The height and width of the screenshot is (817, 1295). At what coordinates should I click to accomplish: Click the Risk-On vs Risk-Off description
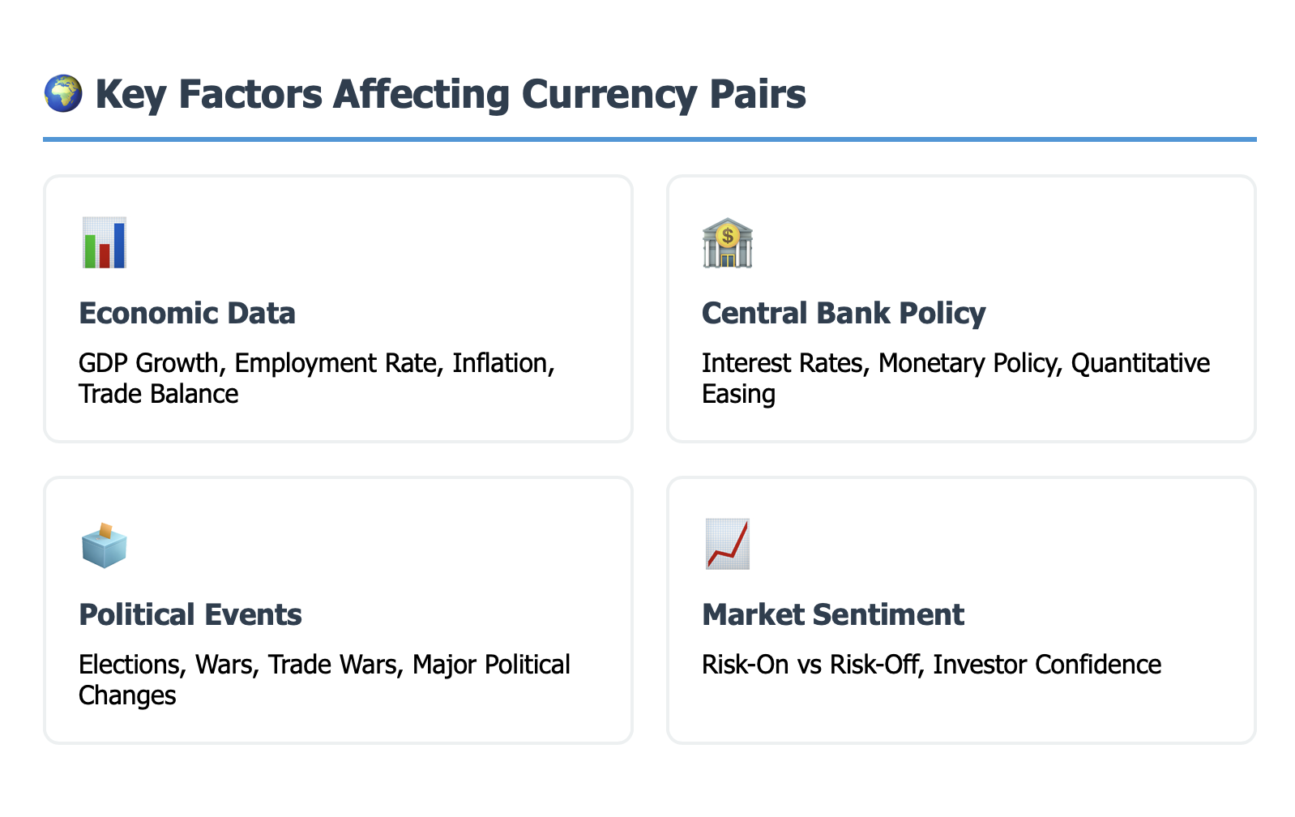(810, 665)
